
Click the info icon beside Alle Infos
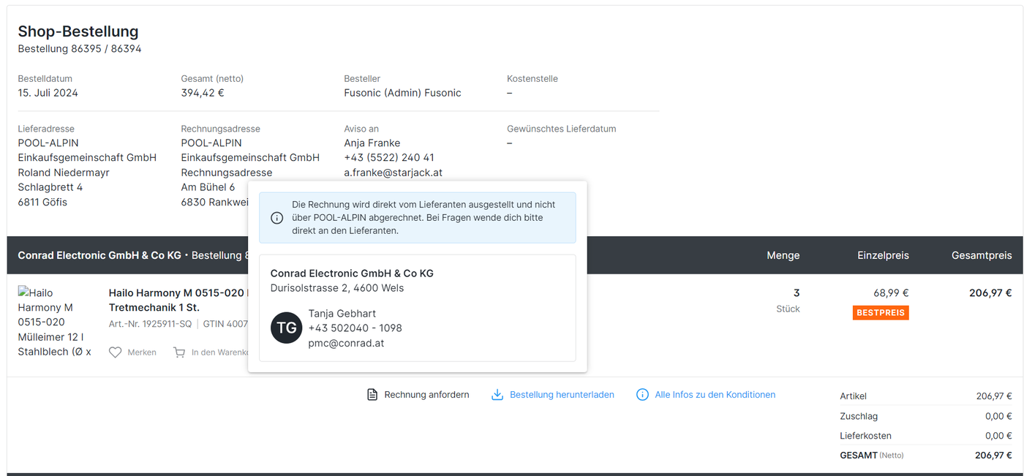click(642, 395)
